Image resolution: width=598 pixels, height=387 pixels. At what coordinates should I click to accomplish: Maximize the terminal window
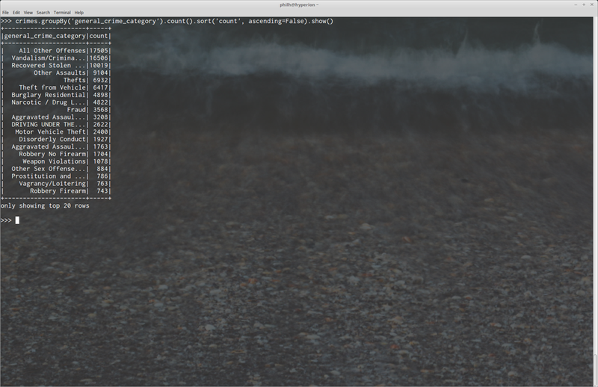pyautogui.click(x=584, y=4)
